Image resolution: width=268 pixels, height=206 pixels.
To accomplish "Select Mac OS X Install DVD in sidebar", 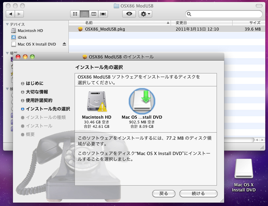I will coord(37,44).
